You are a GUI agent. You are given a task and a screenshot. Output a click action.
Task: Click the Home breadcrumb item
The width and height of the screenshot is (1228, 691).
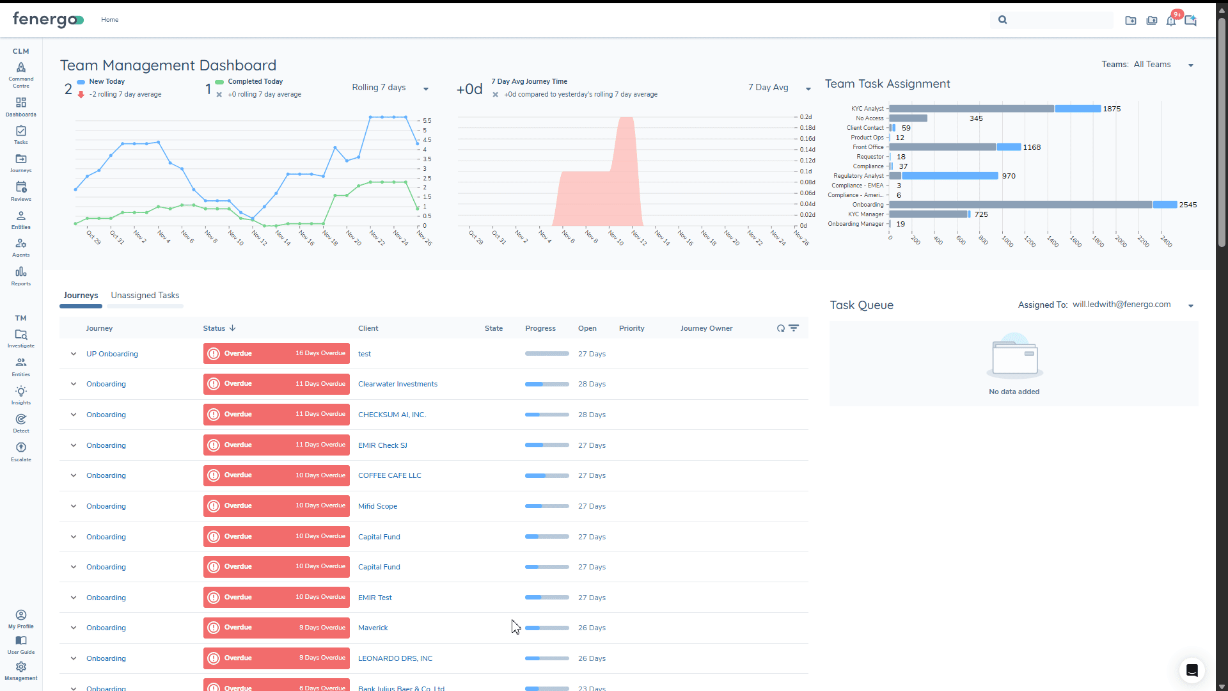pos(110,20)
